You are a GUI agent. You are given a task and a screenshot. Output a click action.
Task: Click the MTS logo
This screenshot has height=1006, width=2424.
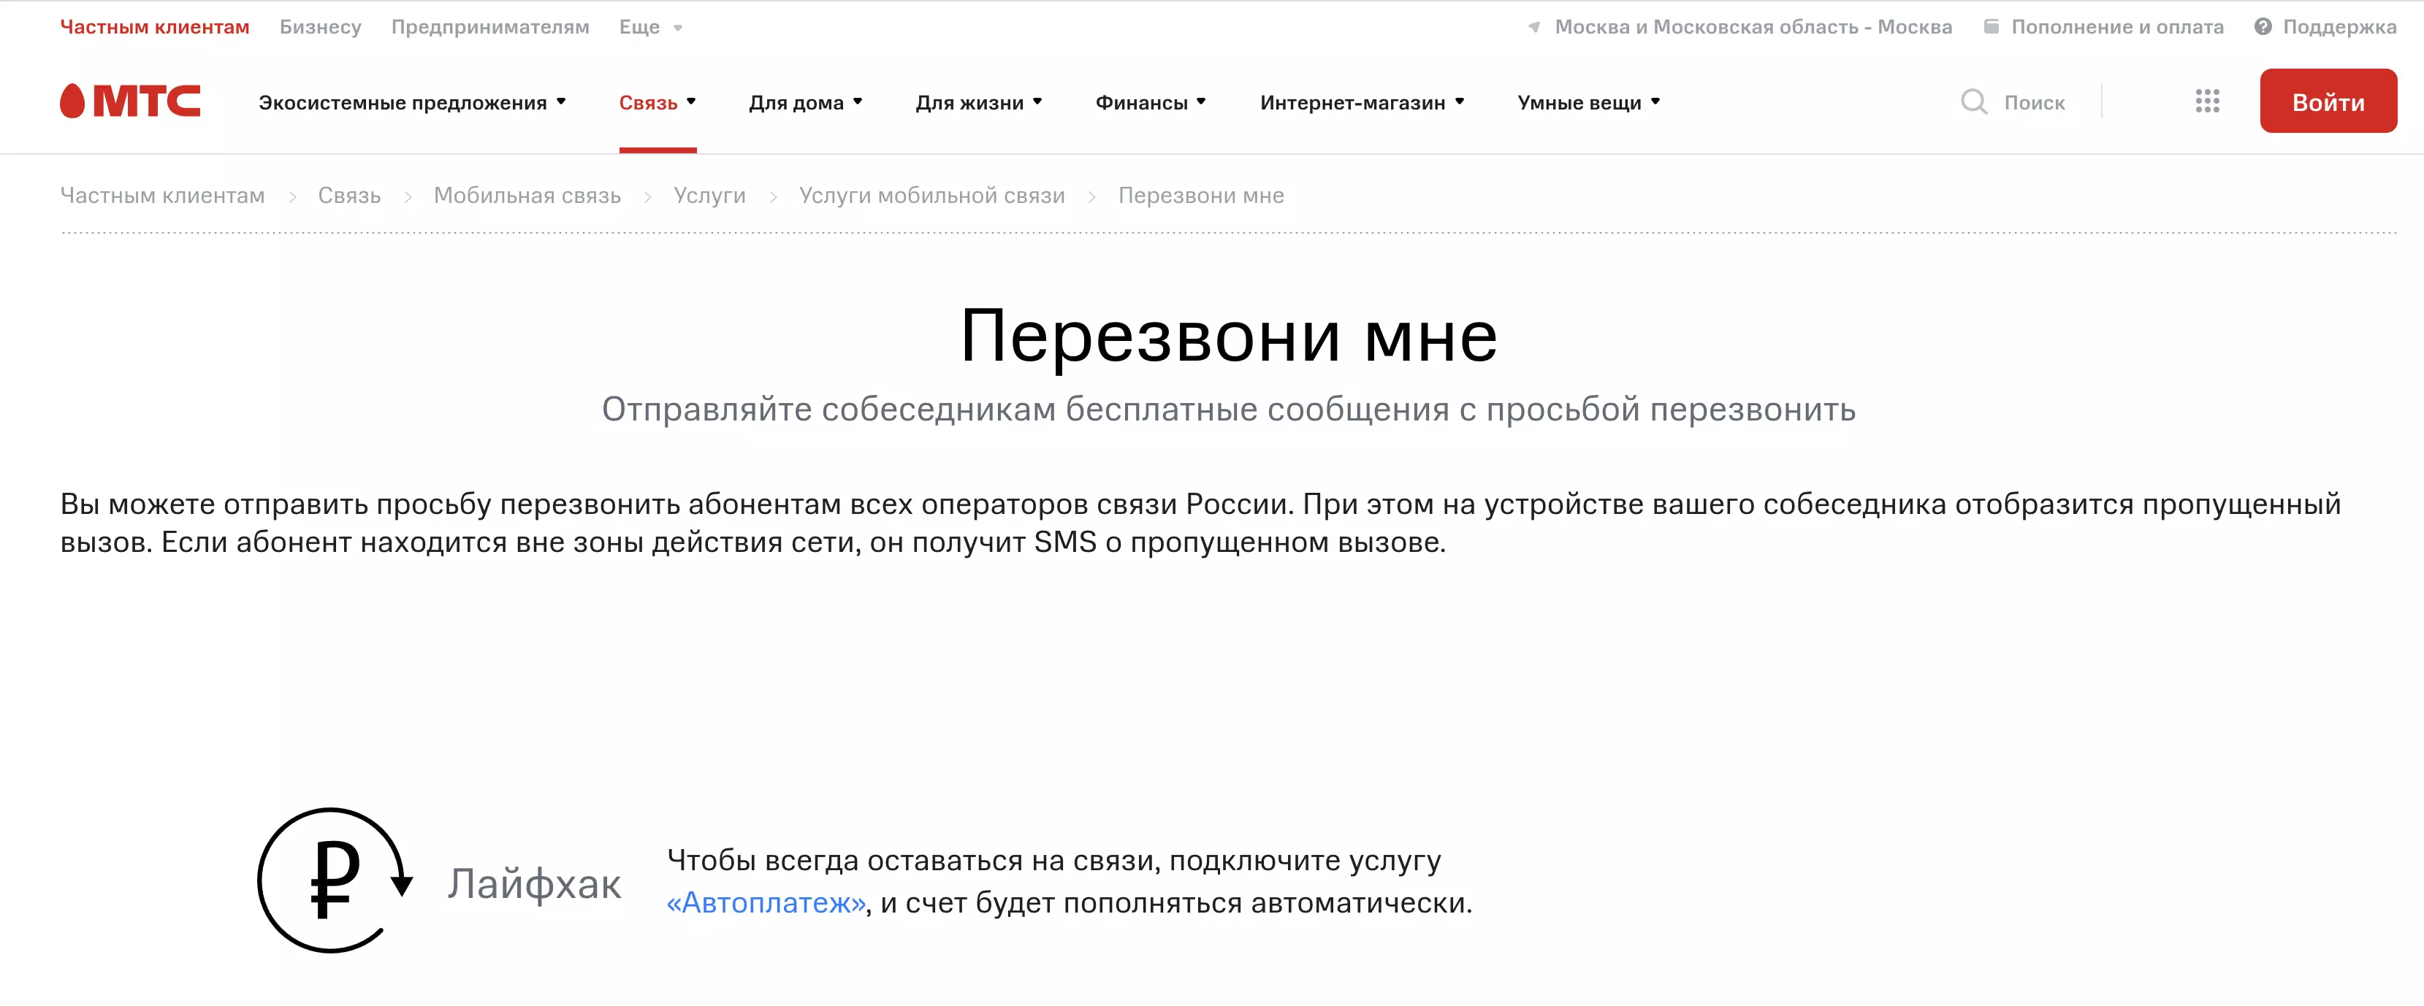pyautogui.click(x=130, y=101)
